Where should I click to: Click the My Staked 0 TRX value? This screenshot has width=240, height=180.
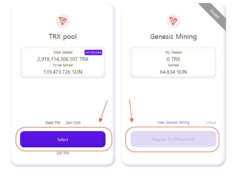(x=173, y=59)
